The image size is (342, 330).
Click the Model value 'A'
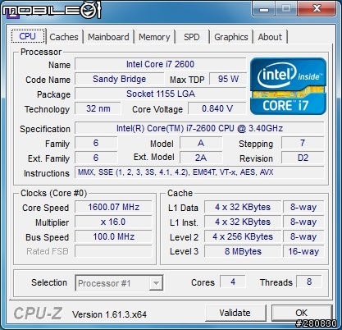(201, 143)
